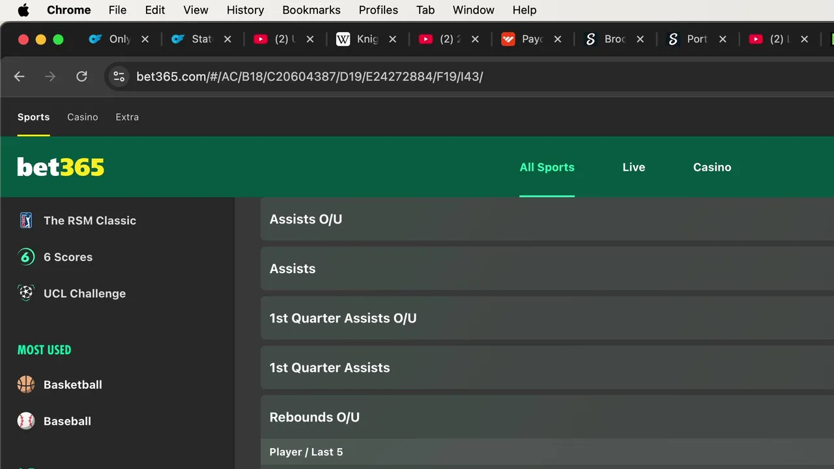Go to All Sports
This screenshot has height=469, width=834.
[x=547, y=167]
